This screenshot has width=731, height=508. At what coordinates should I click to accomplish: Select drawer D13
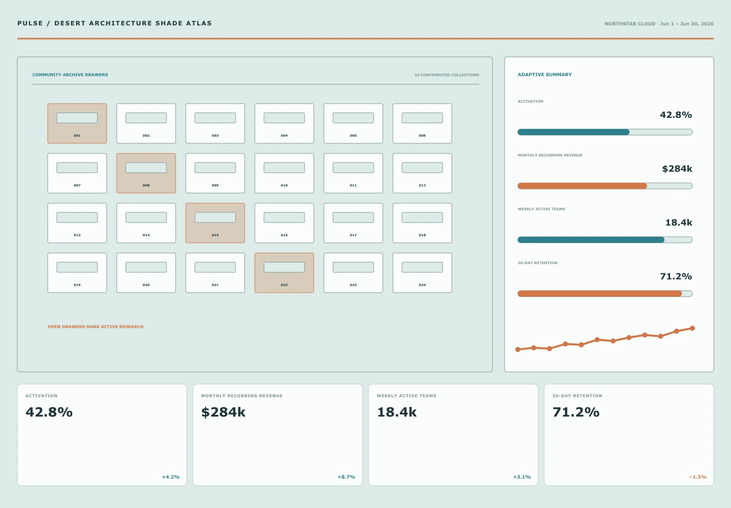(x=77, y=223)
